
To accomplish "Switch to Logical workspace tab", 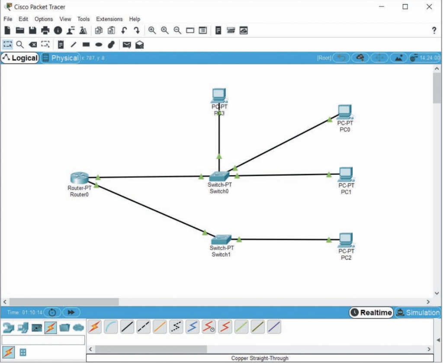I will (20, 58).
